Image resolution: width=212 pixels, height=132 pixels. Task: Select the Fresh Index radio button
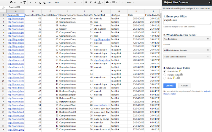(x=166, y=71)
